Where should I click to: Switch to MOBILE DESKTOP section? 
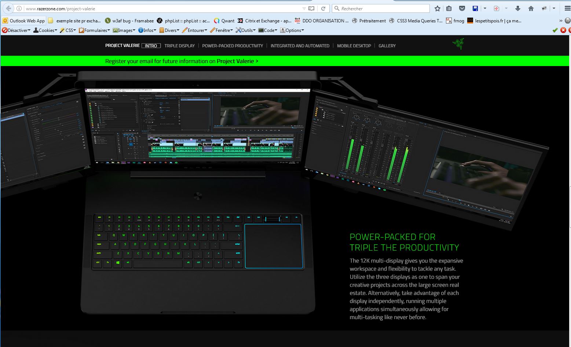point(354,46)
